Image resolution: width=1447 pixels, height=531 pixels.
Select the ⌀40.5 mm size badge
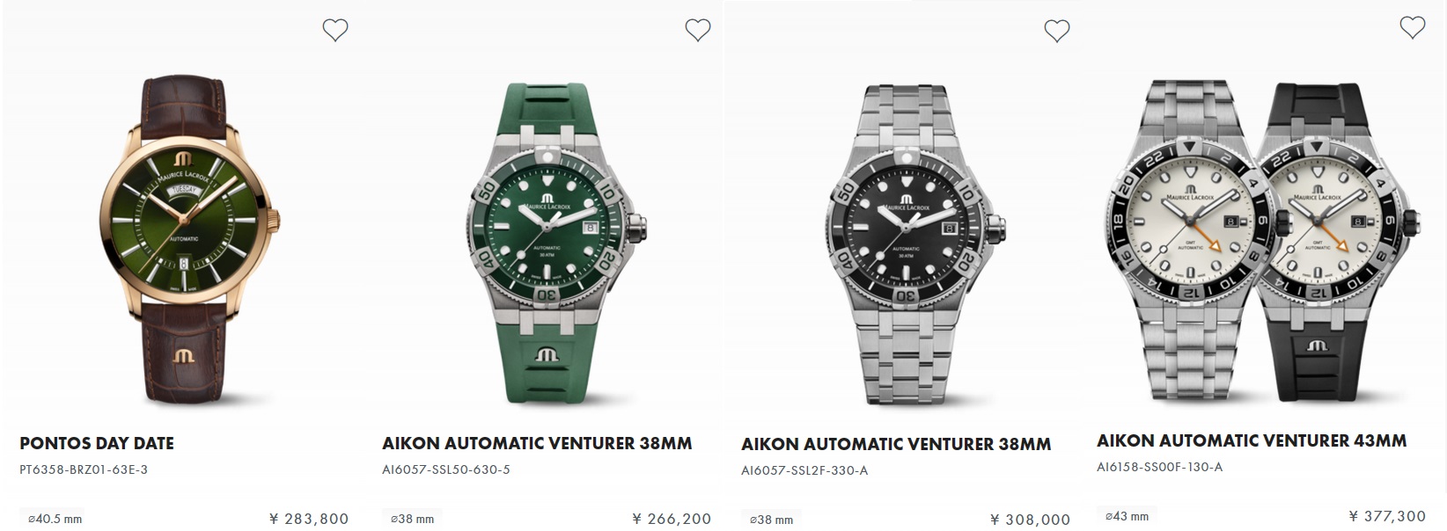click(55, 519)
